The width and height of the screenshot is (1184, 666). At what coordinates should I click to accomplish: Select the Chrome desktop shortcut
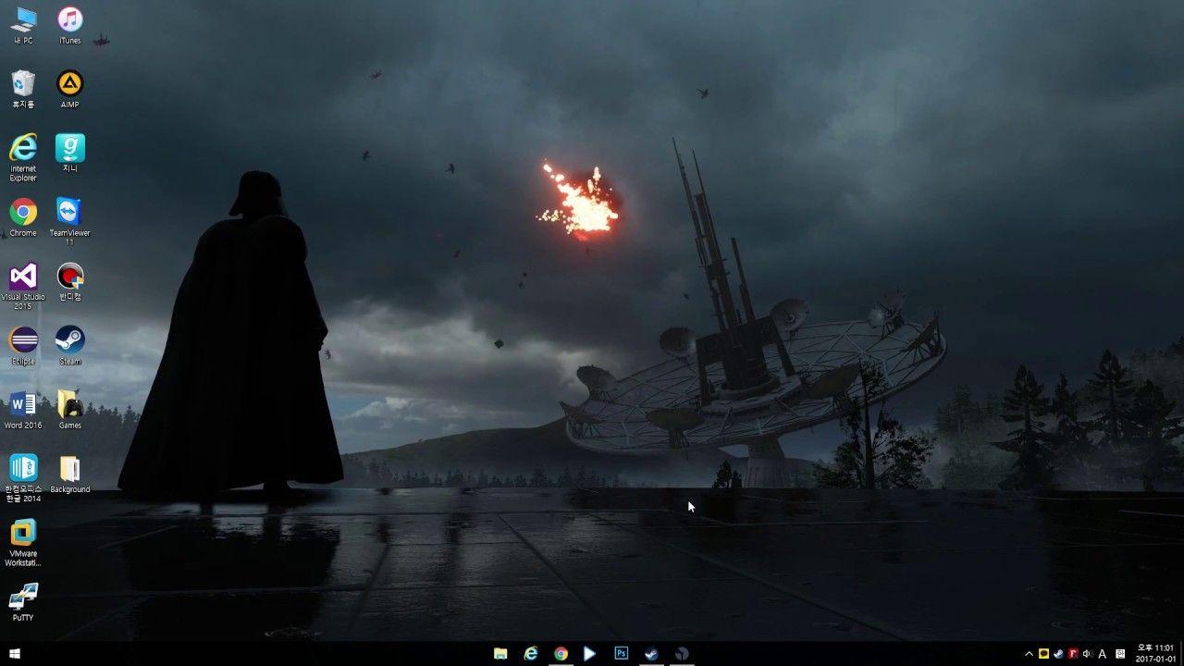pos(23,217)
